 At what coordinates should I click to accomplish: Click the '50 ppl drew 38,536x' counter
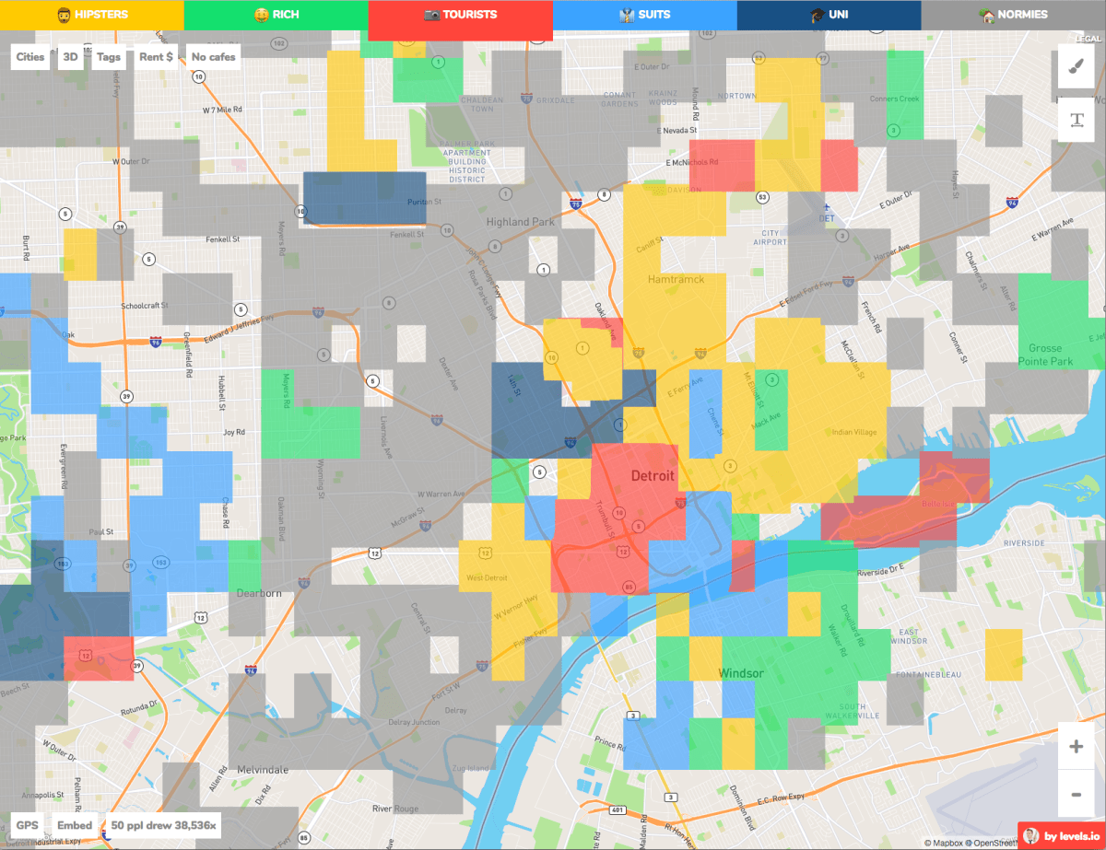point(162,824)
